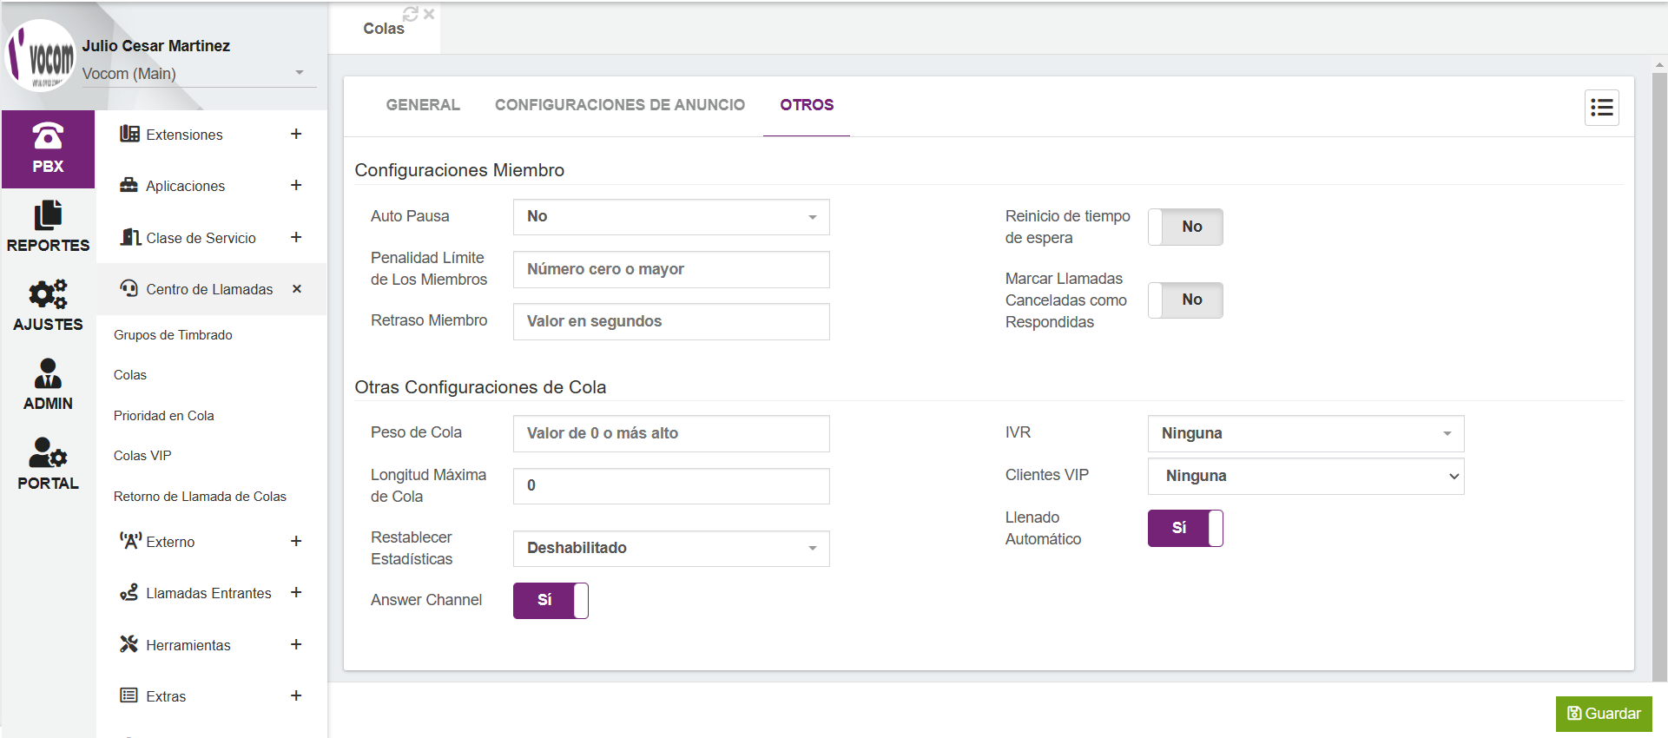
Task: Expand the Extensiones menu with plus
Action: click(x=296, y=134)
